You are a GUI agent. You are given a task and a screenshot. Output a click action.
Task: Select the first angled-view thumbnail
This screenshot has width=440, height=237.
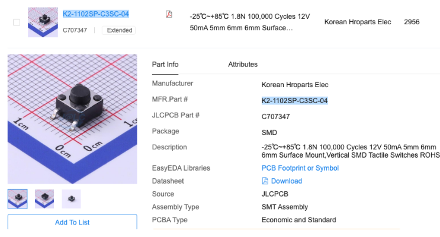point(17,199)
